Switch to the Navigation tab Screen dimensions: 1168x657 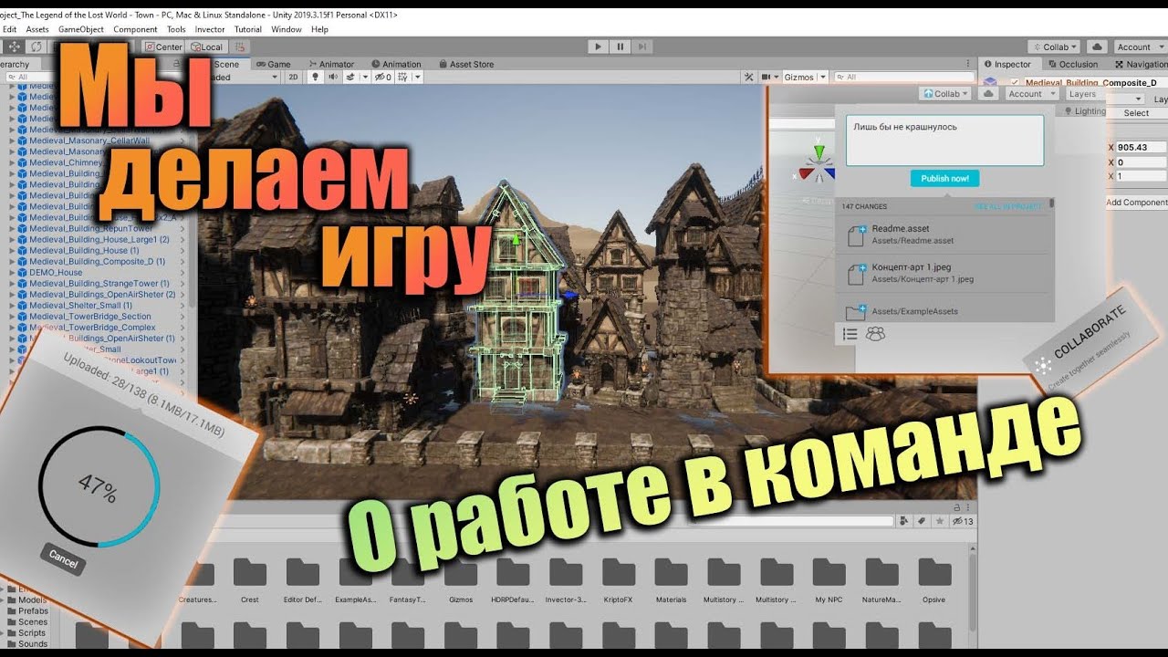click(1139, 64)
